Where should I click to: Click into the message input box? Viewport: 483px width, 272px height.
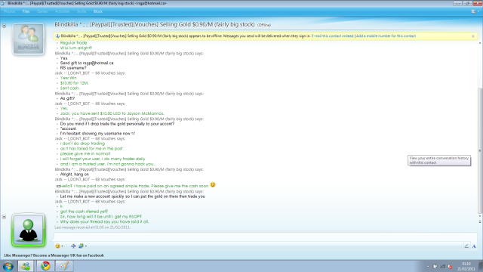click(x=265, y=236)
